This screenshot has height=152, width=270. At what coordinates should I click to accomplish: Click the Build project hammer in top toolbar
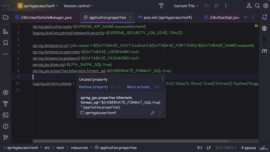point(161,6)
